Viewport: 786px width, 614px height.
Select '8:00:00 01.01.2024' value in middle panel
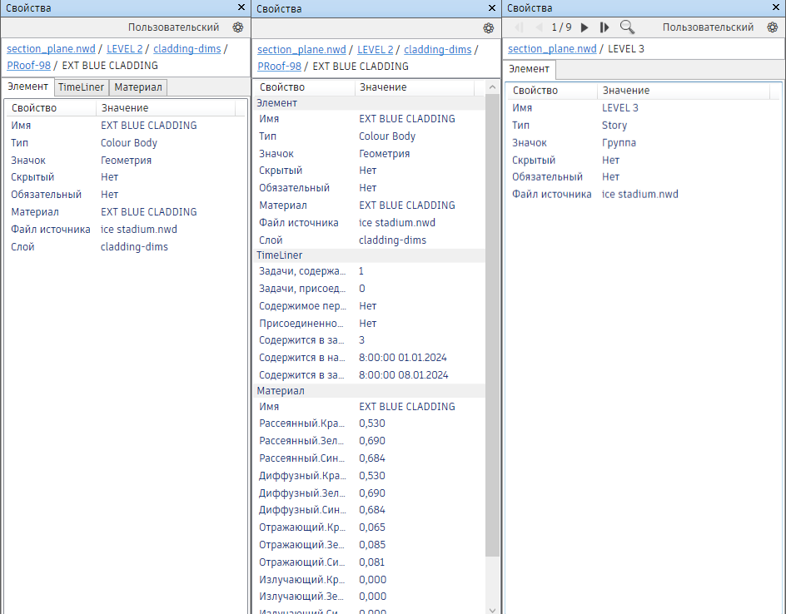(x=402, y=358)
